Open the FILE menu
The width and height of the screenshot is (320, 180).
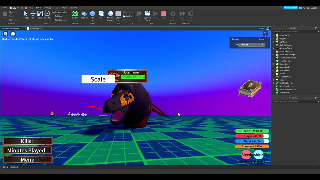click(x=4, y=8)
